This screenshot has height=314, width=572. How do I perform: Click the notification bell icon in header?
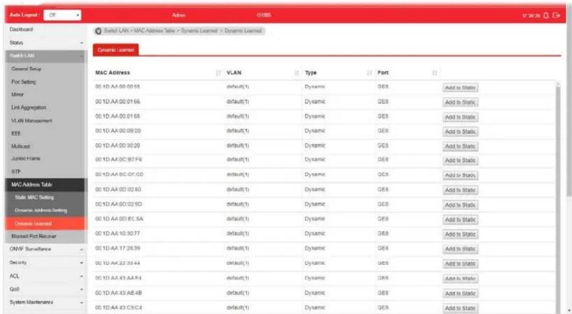(x=546, y=15)
